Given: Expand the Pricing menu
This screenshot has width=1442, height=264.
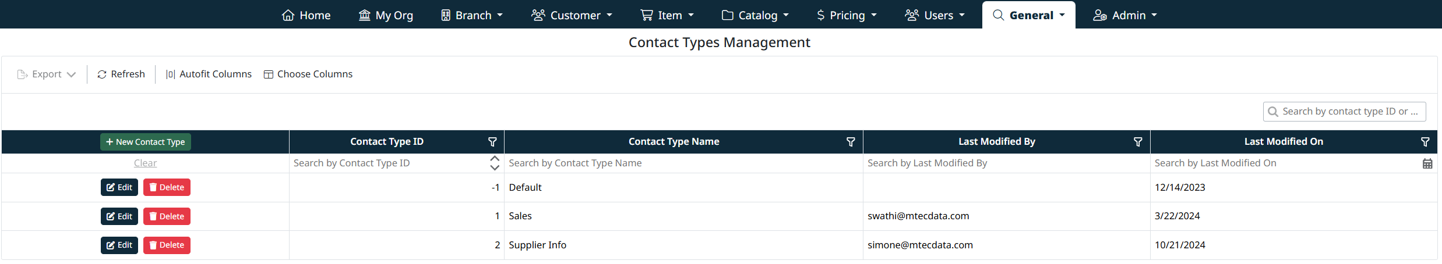Looking at the screenshot, I should 847,15.
